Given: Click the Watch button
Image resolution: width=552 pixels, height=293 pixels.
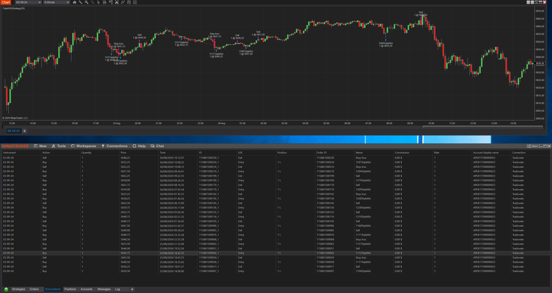Looking at the screenshot, I should [x=533, y=146].
